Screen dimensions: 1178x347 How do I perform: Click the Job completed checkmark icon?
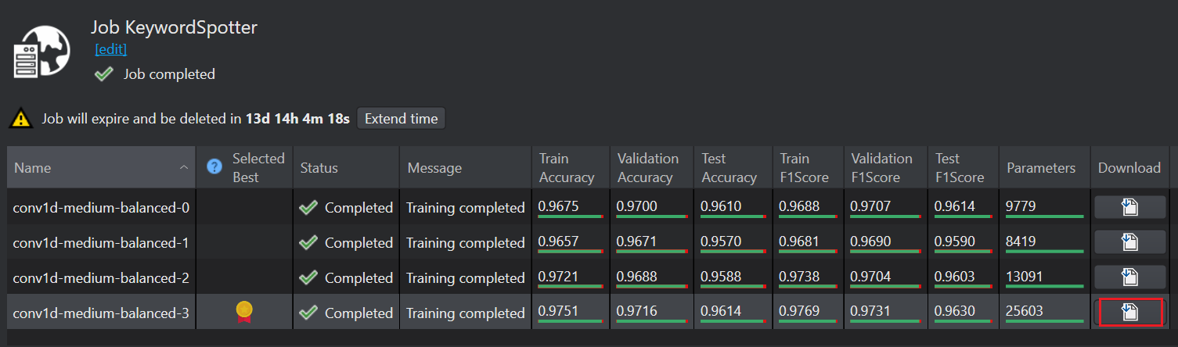coord(103,74)
